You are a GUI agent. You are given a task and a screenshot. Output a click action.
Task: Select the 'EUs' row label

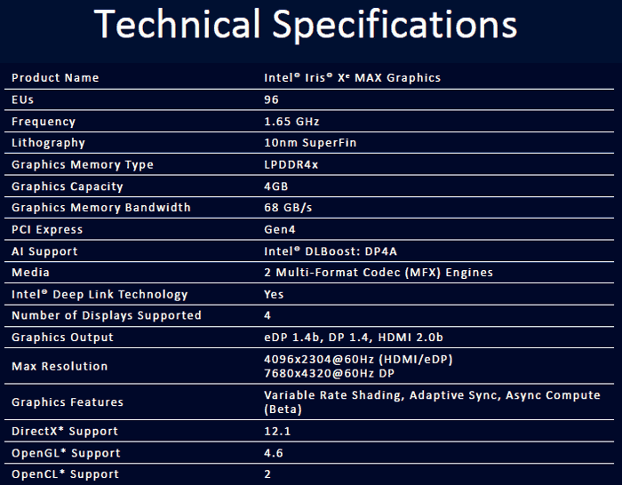click(x=22, y=99)
